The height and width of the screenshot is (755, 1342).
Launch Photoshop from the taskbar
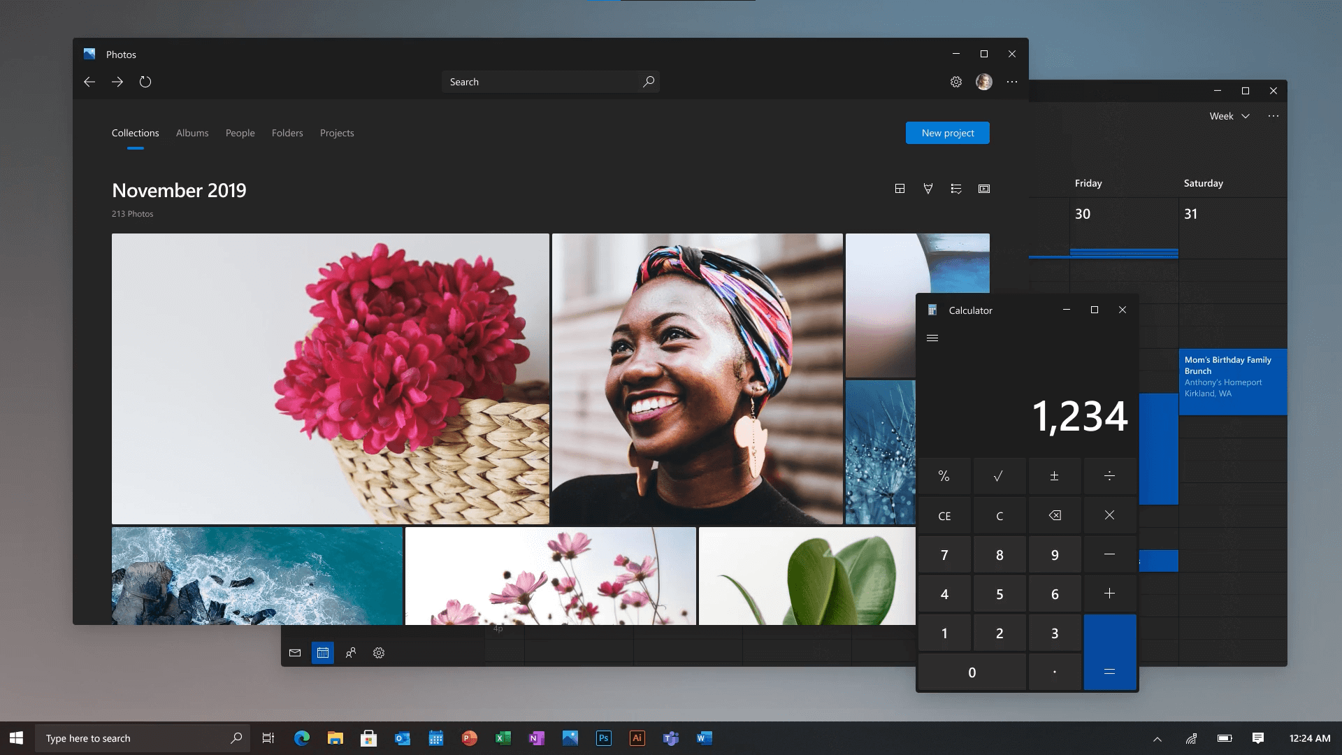603,738
